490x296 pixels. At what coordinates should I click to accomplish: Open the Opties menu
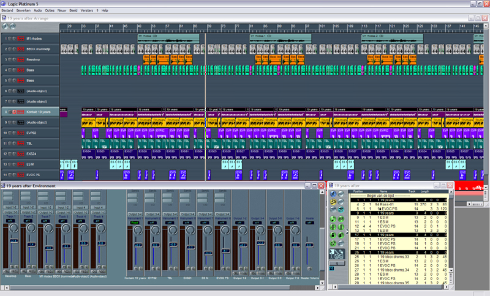coord(50,10)
